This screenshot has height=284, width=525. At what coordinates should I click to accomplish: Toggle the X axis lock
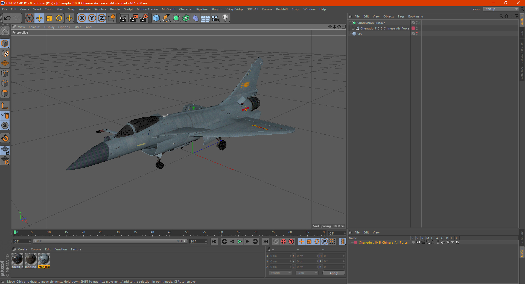(82, 18)
